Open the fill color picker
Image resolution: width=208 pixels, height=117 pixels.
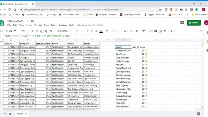(107, 31)
